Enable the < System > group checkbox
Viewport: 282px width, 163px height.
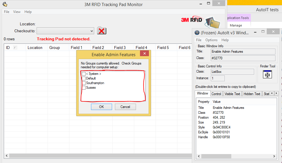(x=84, y=74)
